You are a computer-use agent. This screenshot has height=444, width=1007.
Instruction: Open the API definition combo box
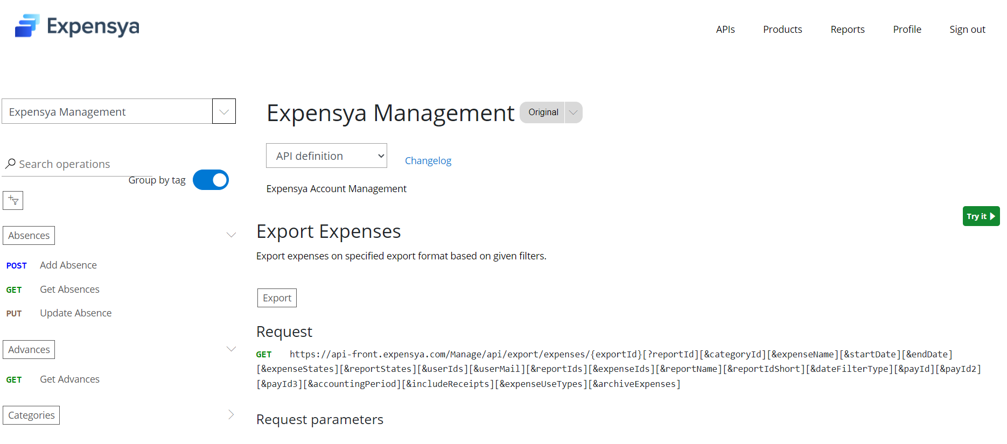point(326,156)
